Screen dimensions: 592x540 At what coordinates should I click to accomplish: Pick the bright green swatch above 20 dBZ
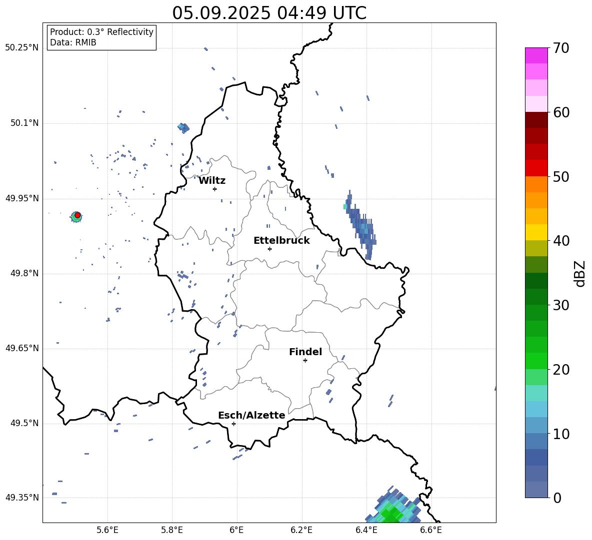click(536, 361)
